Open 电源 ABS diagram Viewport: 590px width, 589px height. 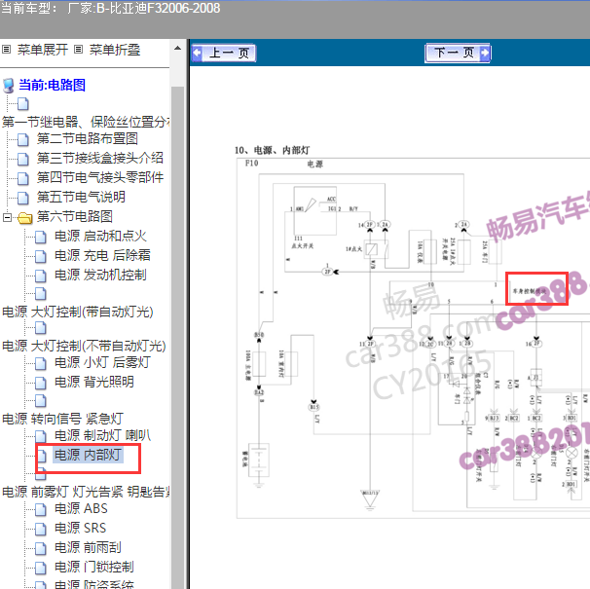81,508
